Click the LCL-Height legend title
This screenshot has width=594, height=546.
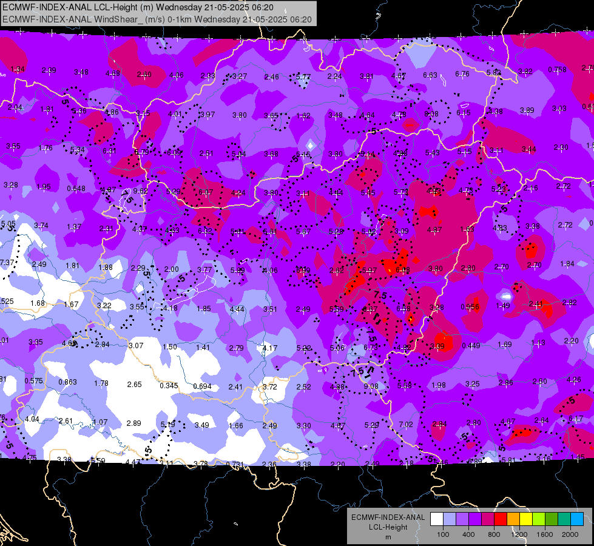388,527
